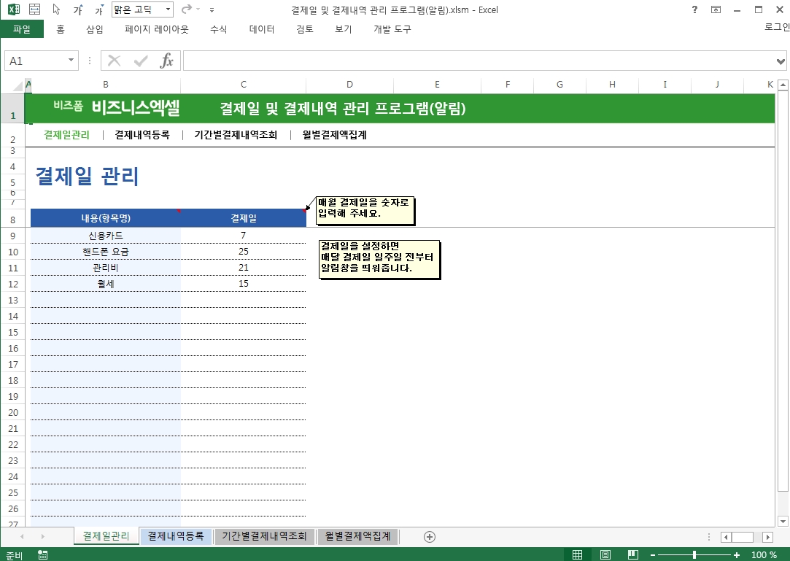This screenshot has height=561, width=790.
Task: Click the 결제내역등록 navigation link
Action: click(142, 135)
